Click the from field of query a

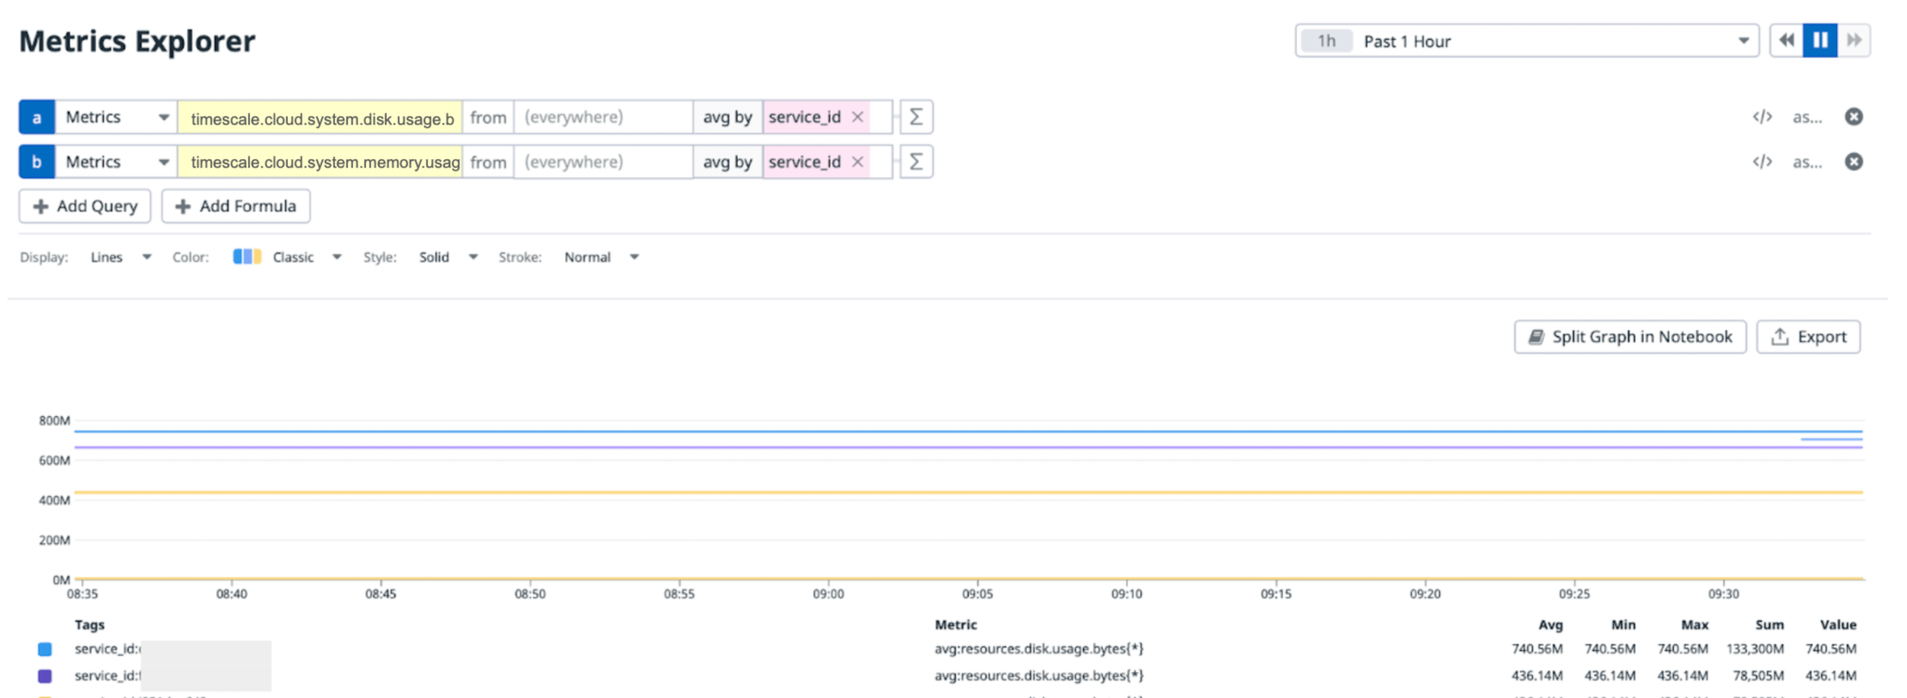pos(603,117)
